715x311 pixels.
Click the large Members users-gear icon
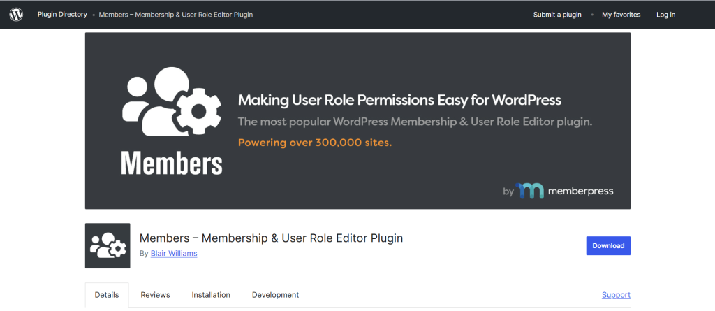tap(172, 101)
